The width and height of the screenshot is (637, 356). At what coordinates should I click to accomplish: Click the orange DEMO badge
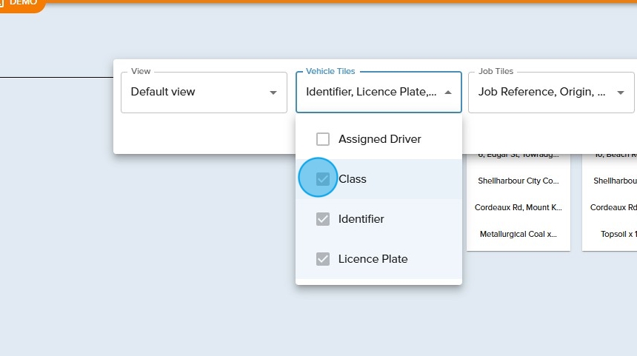[21, 4]
